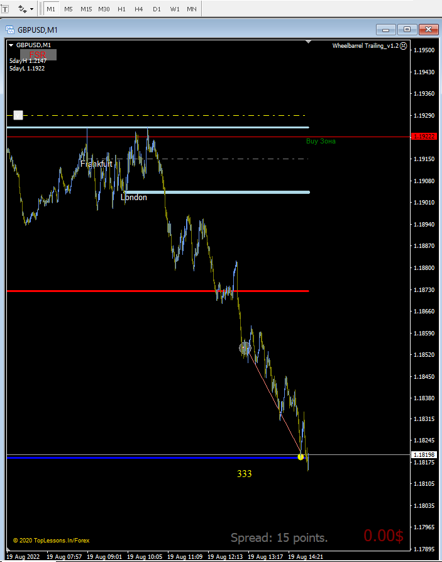Click the current price 1.18198 label

coord(424,455)
